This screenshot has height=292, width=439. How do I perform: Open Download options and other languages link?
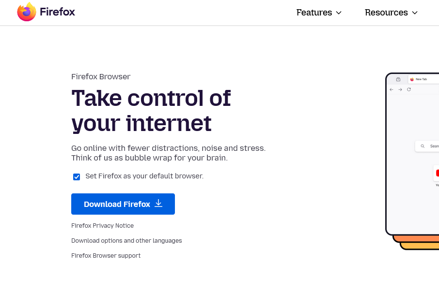pos(126,241)
